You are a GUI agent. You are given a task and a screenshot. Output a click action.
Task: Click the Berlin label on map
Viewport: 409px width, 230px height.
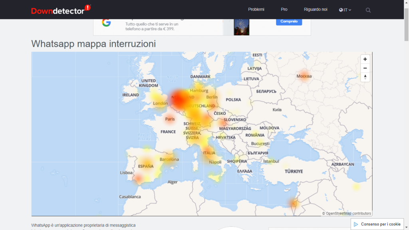coord(212,97)
